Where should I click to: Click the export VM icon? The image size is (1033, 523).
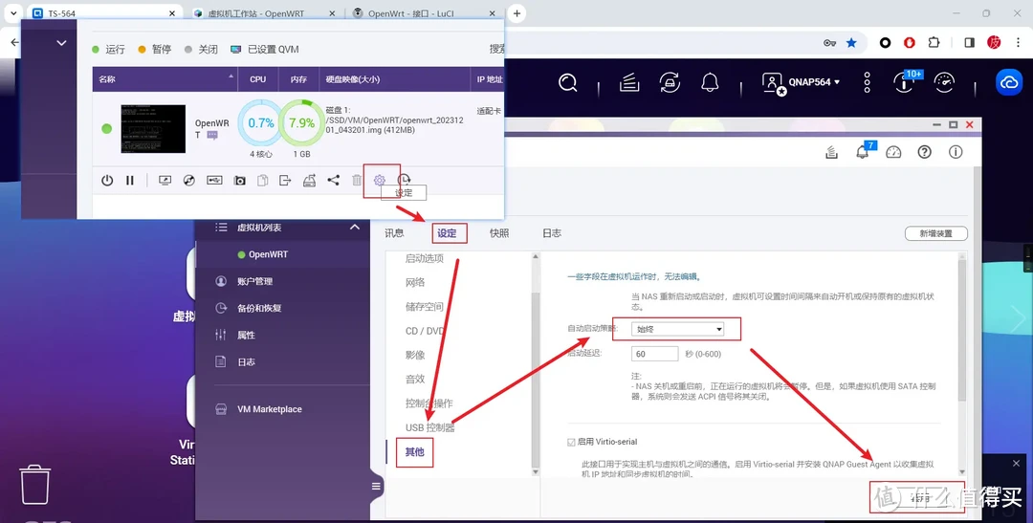(285, 181)
